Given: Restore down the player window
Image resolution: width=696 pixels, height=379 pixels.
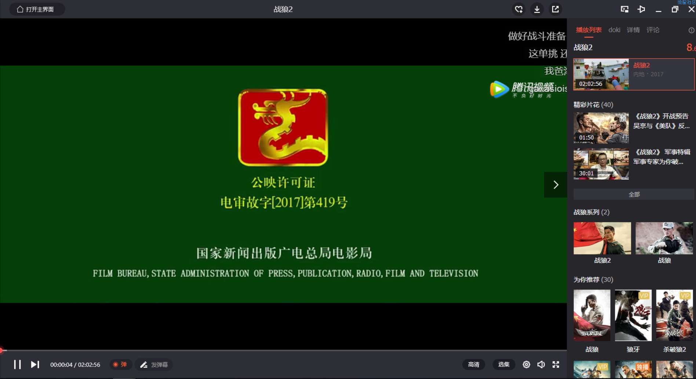Looking at the screenshot, I should point(675,9).
